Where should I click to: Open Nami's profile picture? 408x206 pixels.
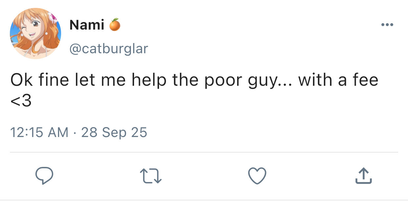[35, 34]
